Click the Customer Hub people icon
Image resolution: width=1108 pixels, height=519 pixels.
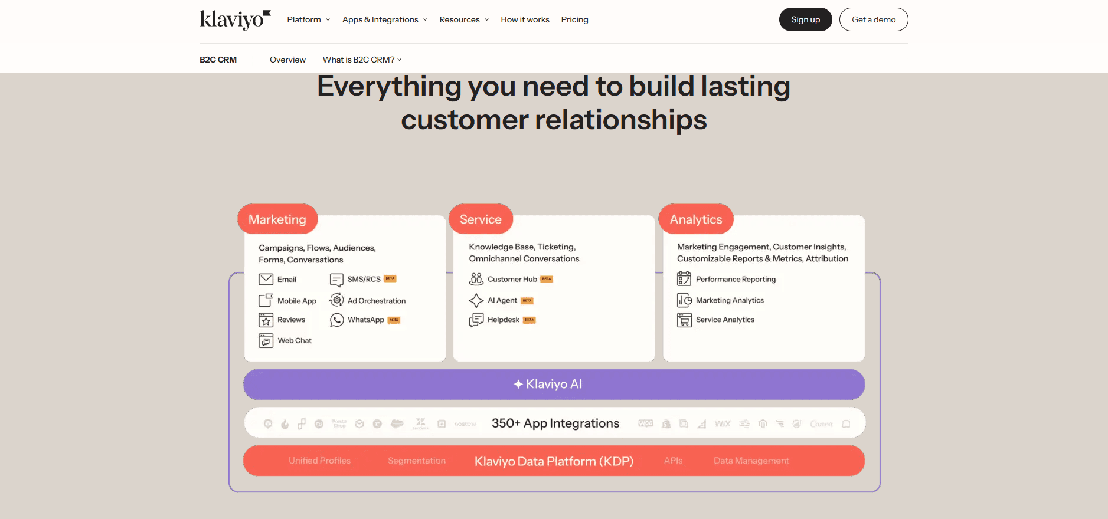476,279
